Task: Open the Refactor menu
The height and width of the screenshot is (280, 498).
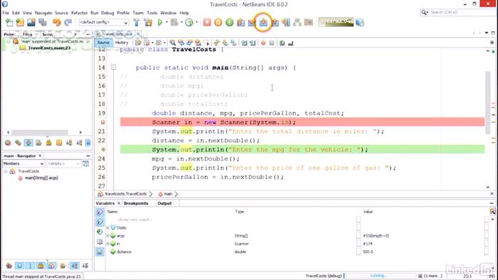Action: pos(79,13)
